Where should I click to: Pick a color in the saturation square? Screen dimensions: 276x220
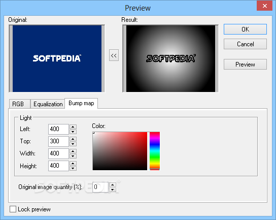[120, 151]
